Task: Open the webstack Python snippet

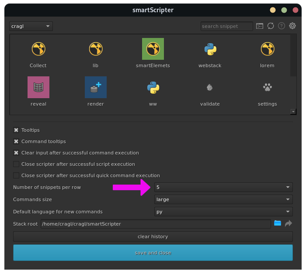Action: click(x=210, y=49)
